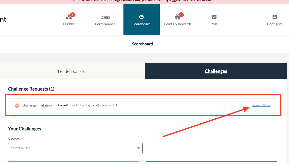Select the Challenges tab
Screen dimensions: 289x164
coord(216,71)
